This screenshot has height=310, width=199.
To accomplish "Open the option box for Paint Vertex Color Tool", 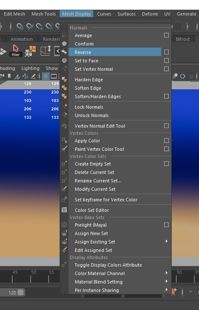I will click(x=166, y=149).
